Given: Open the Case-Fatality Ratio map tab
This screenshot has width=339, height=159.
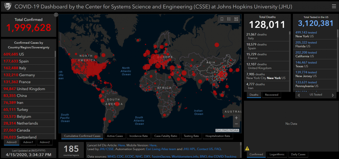Looking at the screenshot, I should (166, 136).
